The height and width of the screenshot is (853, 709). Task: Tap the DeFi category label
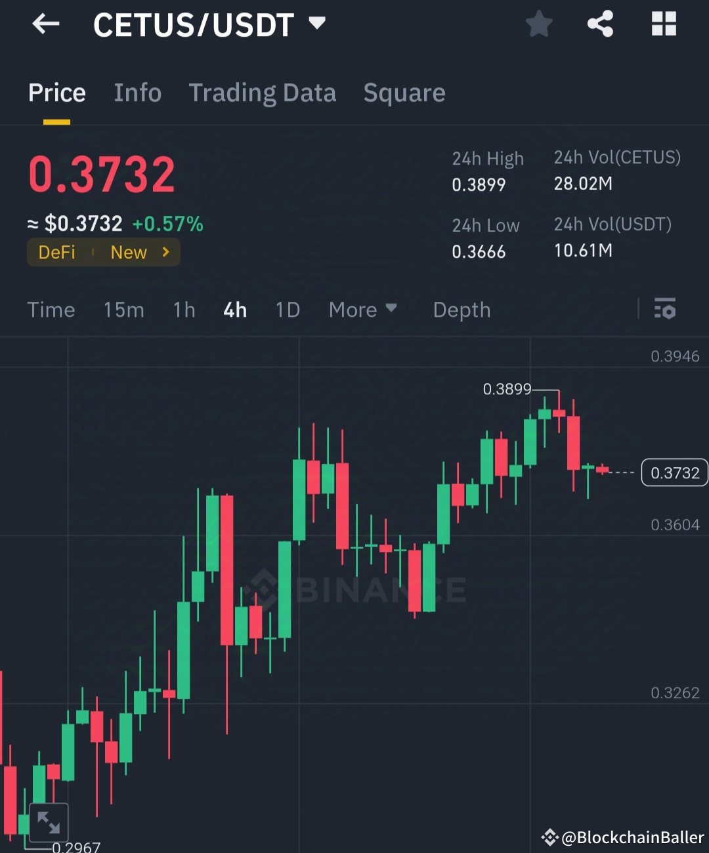(56, 252)
